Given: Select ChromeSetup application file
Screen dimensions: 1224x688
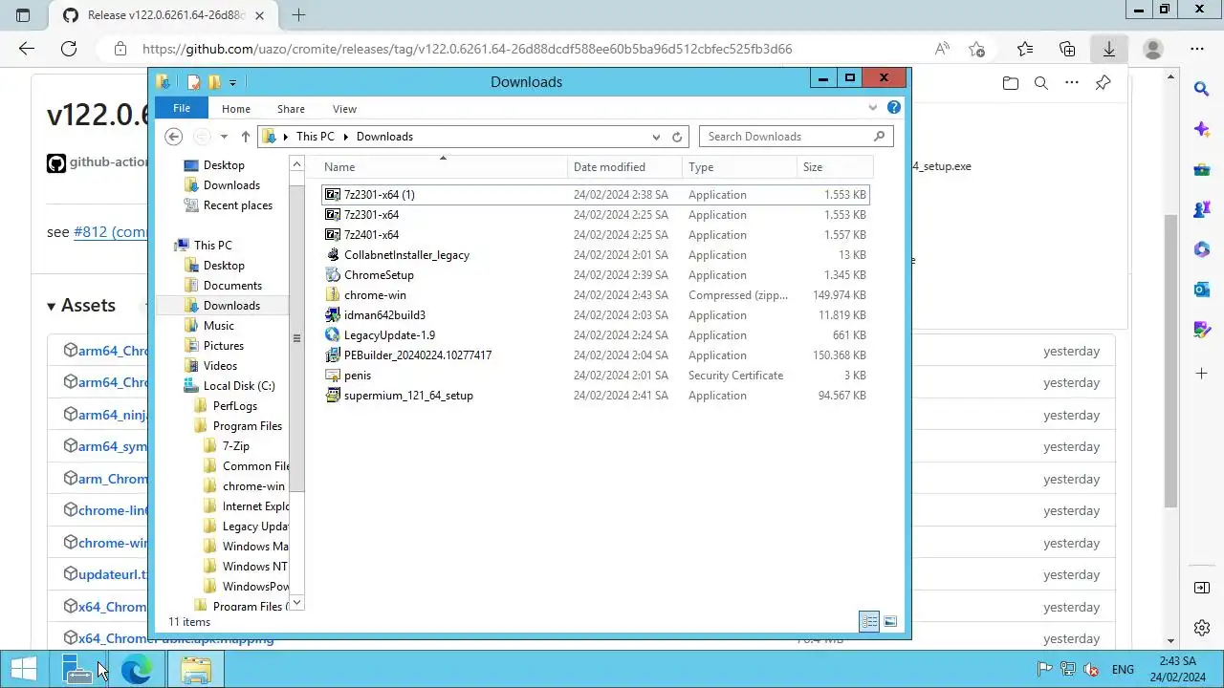Looking at the screenshot, I should click(379, 275).
